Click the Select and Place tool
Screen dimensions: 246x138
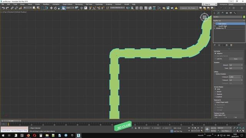[63, 8]
